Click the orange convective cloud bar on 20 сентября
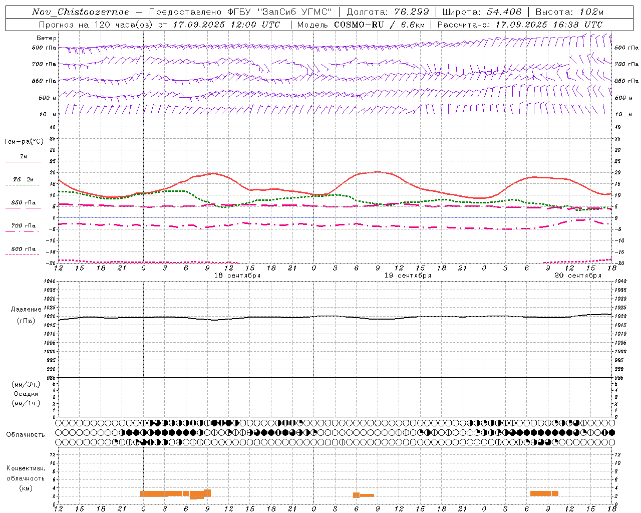 (x=544, y=493)
